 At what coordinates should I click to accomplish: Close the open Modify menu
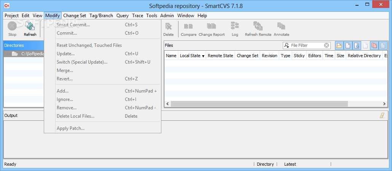(x=53, y=16)
